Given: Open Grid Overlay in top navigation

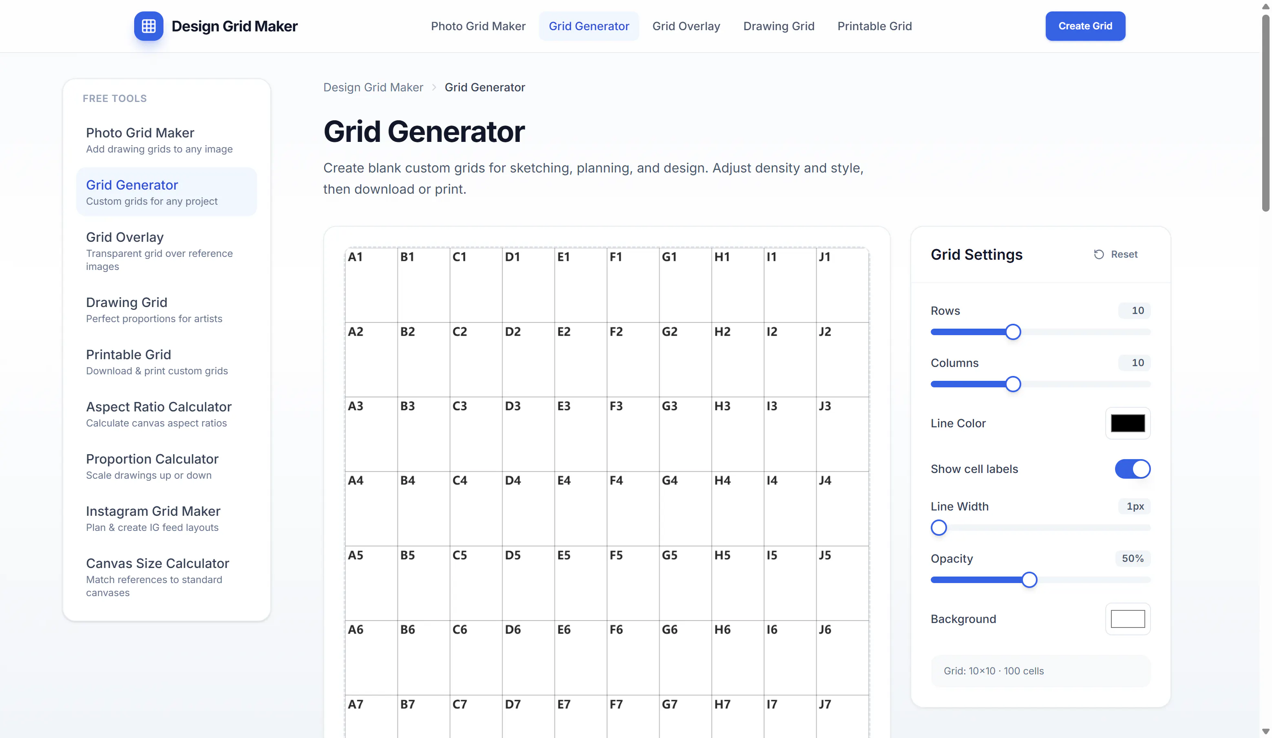Looking at the screenshot, I should (x=686, y=26).
